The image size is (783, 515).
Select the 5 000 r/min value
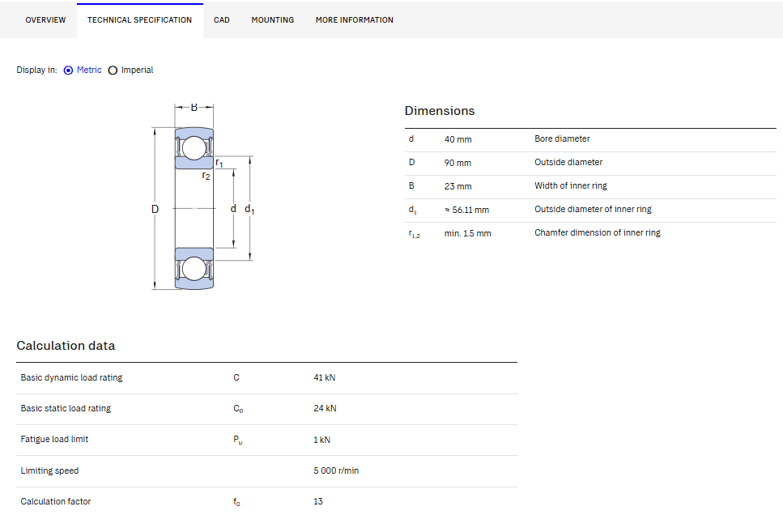point(336,470)
